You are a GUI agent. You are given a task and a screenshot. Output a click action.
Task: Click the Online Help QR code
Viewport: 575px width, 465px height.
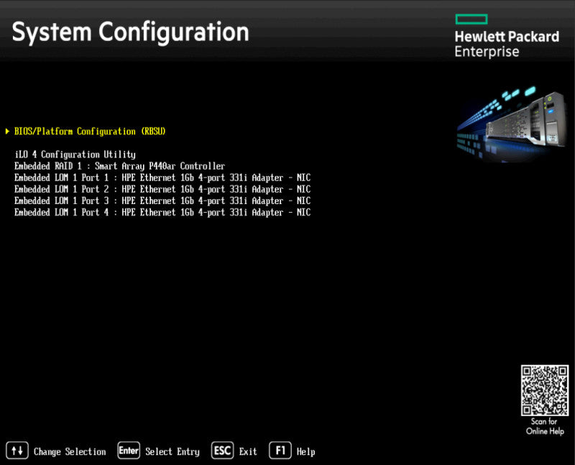[x=545, y=390]
